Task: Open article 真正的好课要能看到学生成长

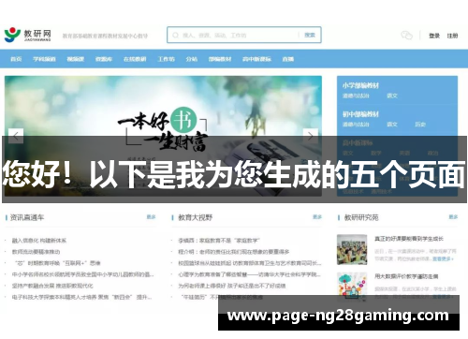Action: 409,239
